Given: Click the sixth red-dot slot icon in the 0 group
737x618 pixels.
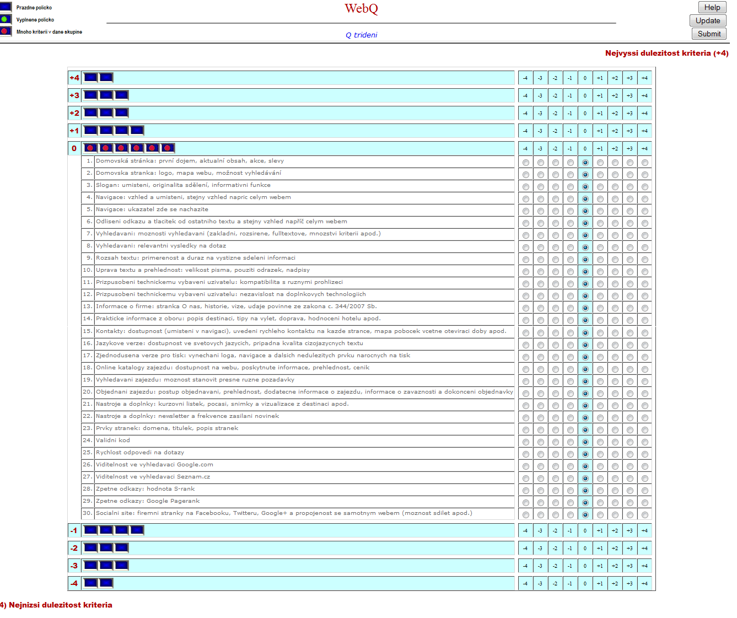Looking at the screenshot, I should pyautogui.click(x=168, y=148).
